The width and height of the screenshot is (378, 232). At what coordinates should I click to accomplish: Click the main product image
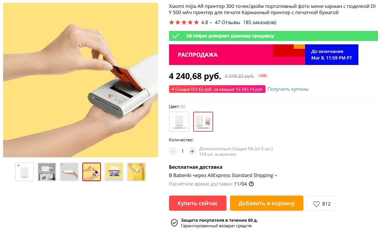coord(81,80)
